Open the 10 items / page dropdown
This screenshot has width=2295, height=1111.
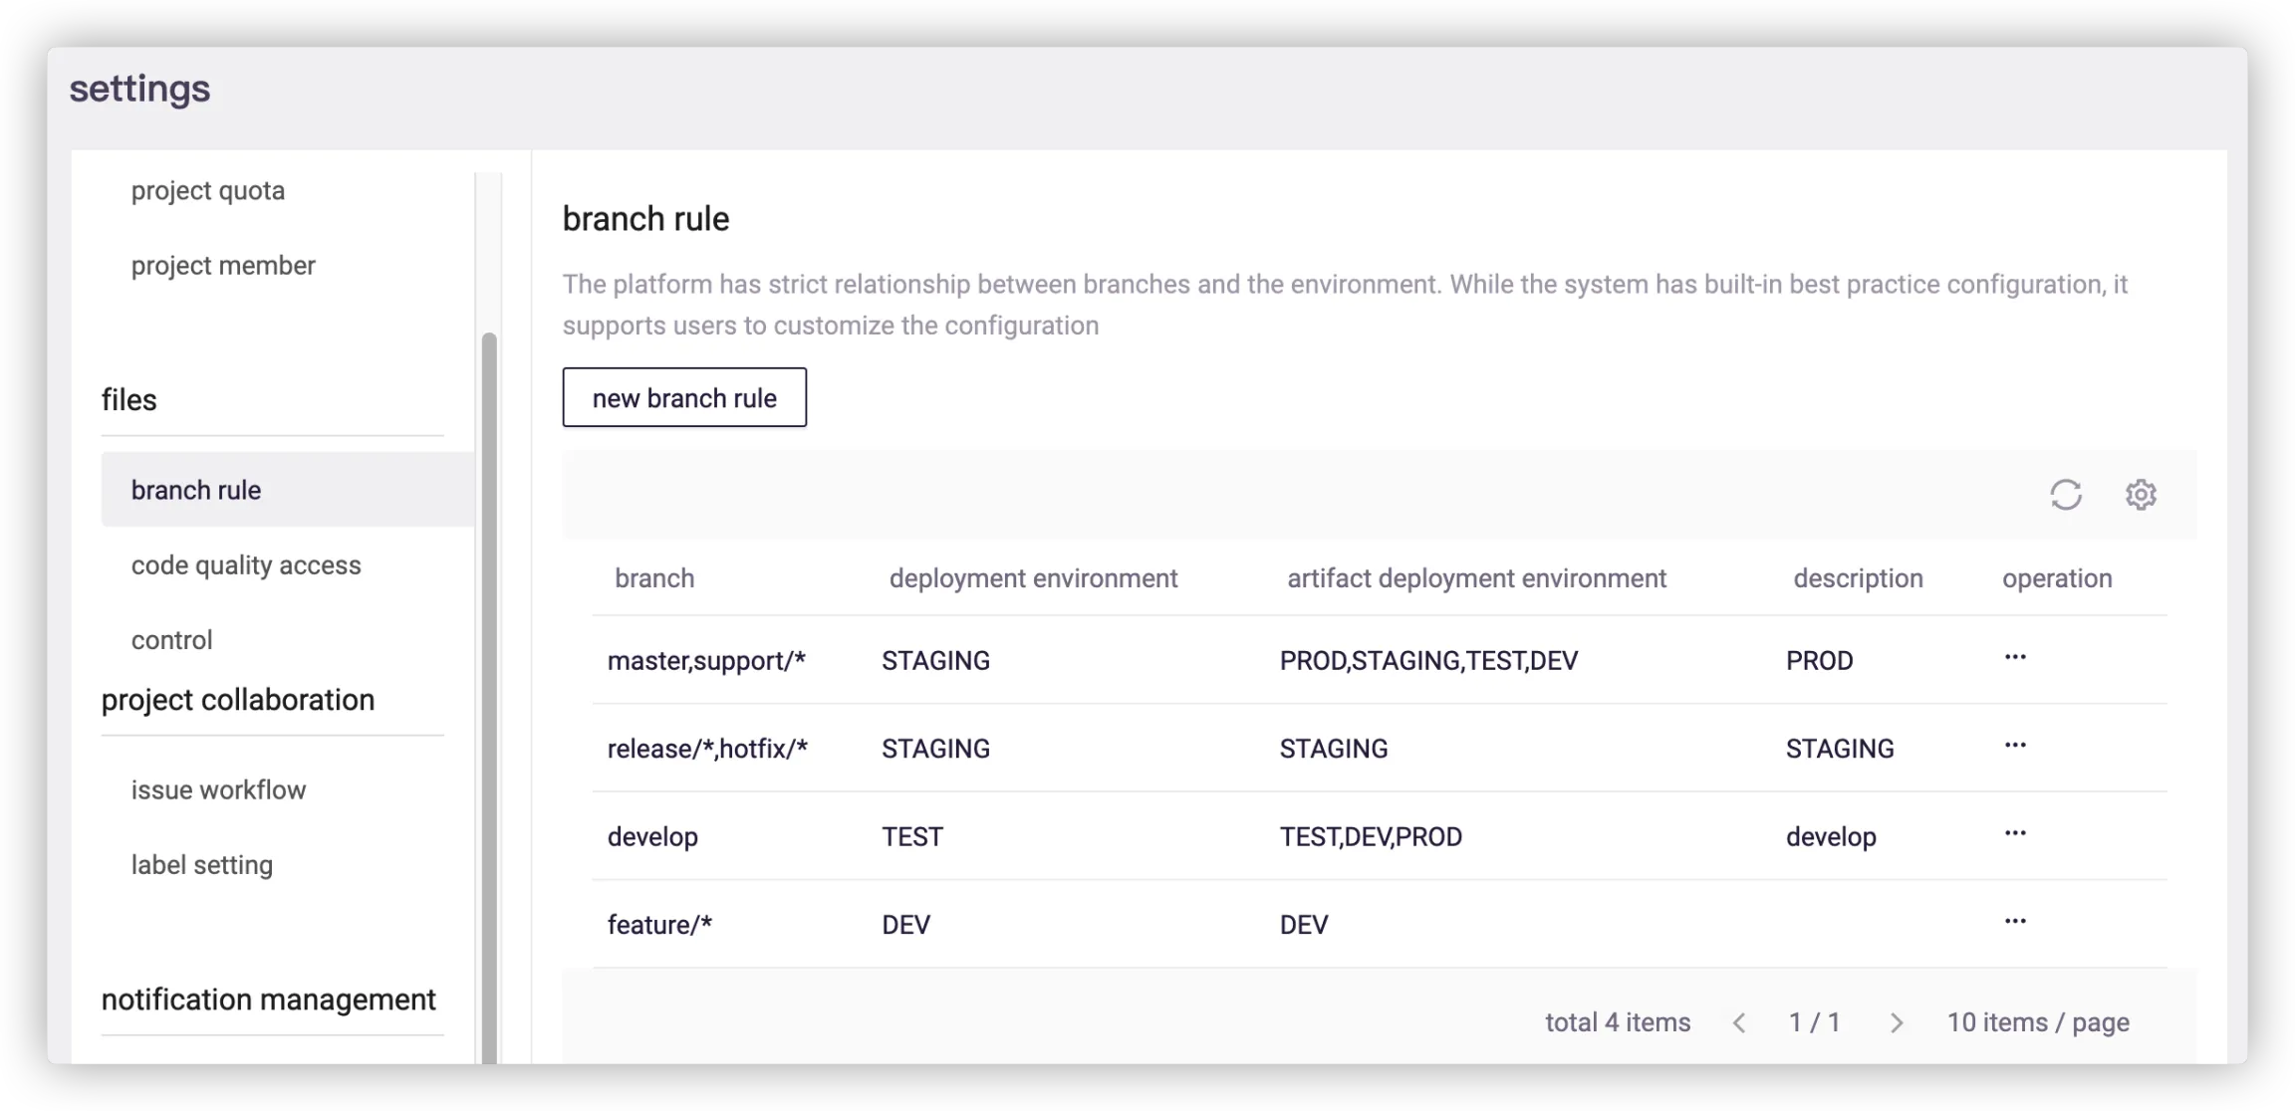click(2038, 1022)
